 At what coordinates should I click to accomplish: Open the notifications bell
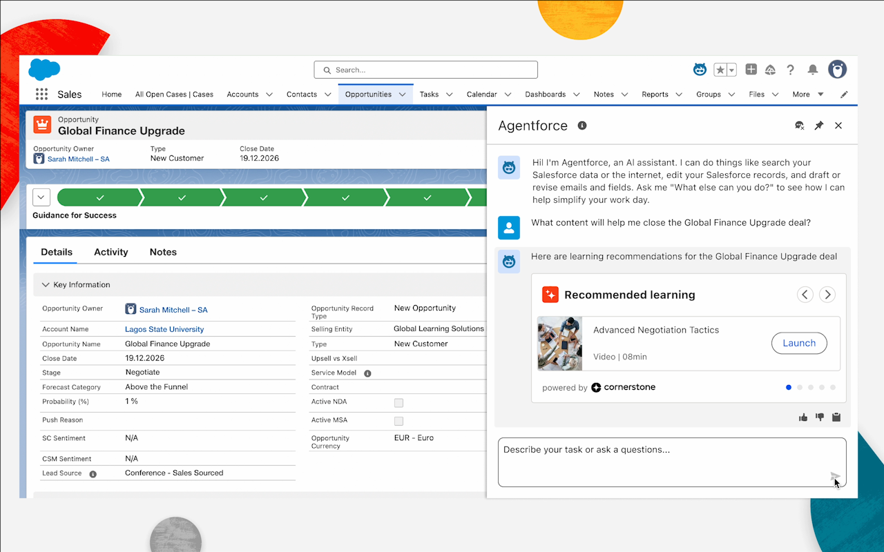click(x=813, y=70)
